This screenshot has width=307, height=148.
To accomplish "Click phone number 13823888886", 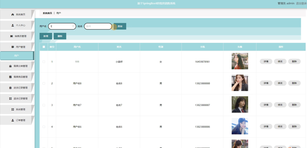I will 203,127.
